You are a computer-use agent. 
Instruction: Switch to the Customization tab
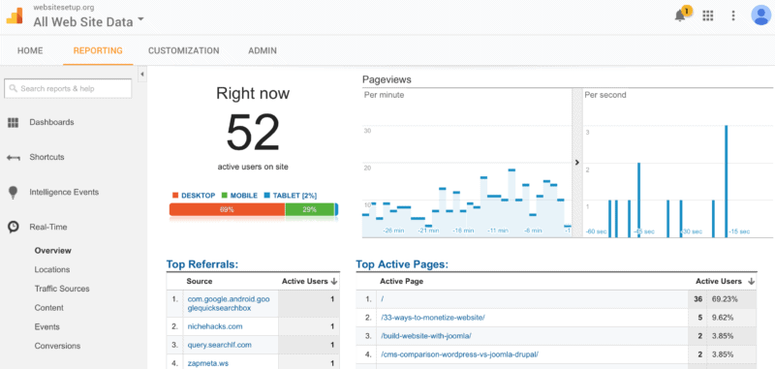184,50
